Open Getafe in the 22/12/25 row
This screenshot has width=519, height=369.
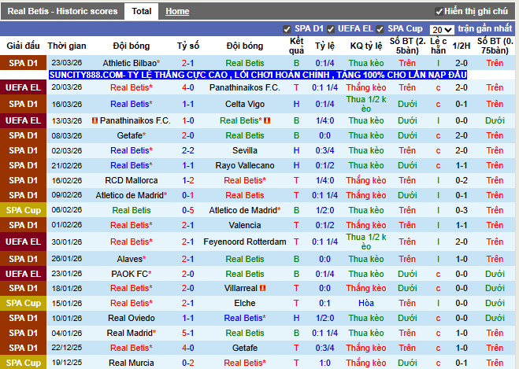point(245,348)
